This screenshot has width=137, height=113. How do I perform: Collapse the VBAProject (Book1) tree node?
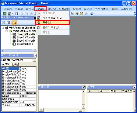click(3, 28)
